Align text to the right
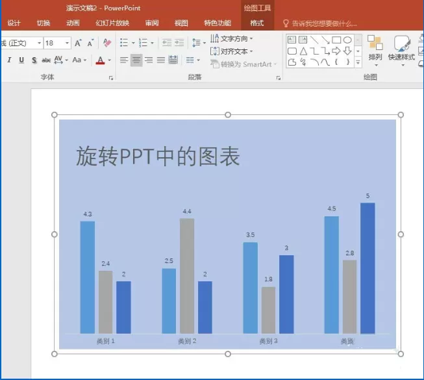 pos(149,60)
